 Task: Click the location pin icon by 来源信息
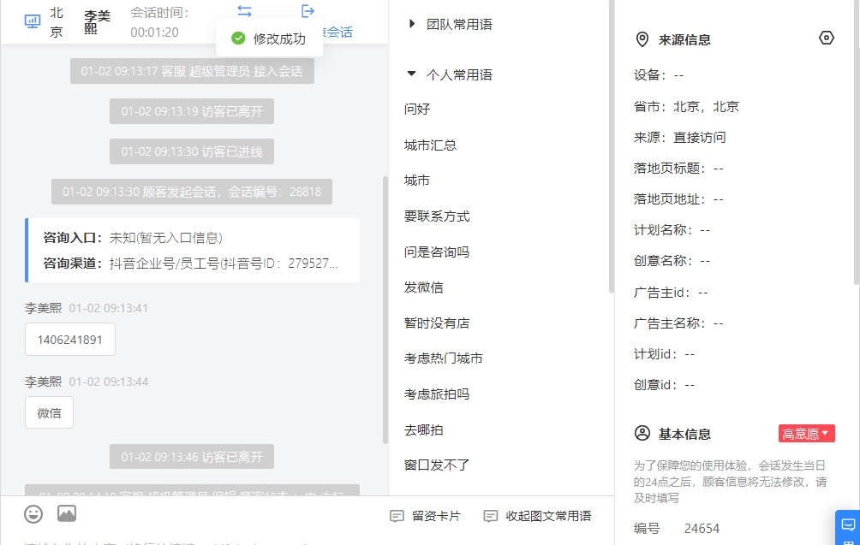642,39
